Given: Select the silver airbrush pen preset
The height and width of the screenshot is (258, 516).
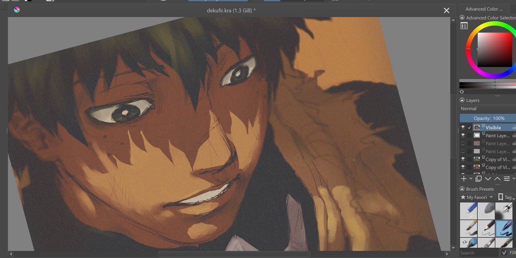Looking at the screenshot, I should [504, 210].
